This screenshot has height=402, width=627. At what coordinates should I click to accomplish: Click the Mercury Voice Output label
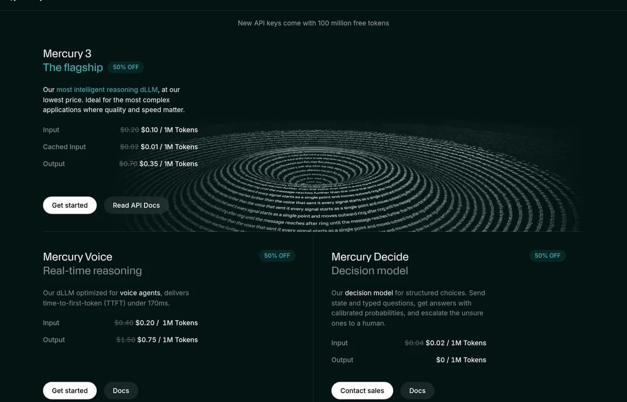[54, 339]
